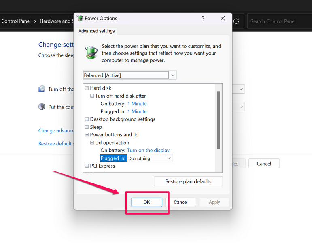Click the help question mark button

[x=203, y=18]
